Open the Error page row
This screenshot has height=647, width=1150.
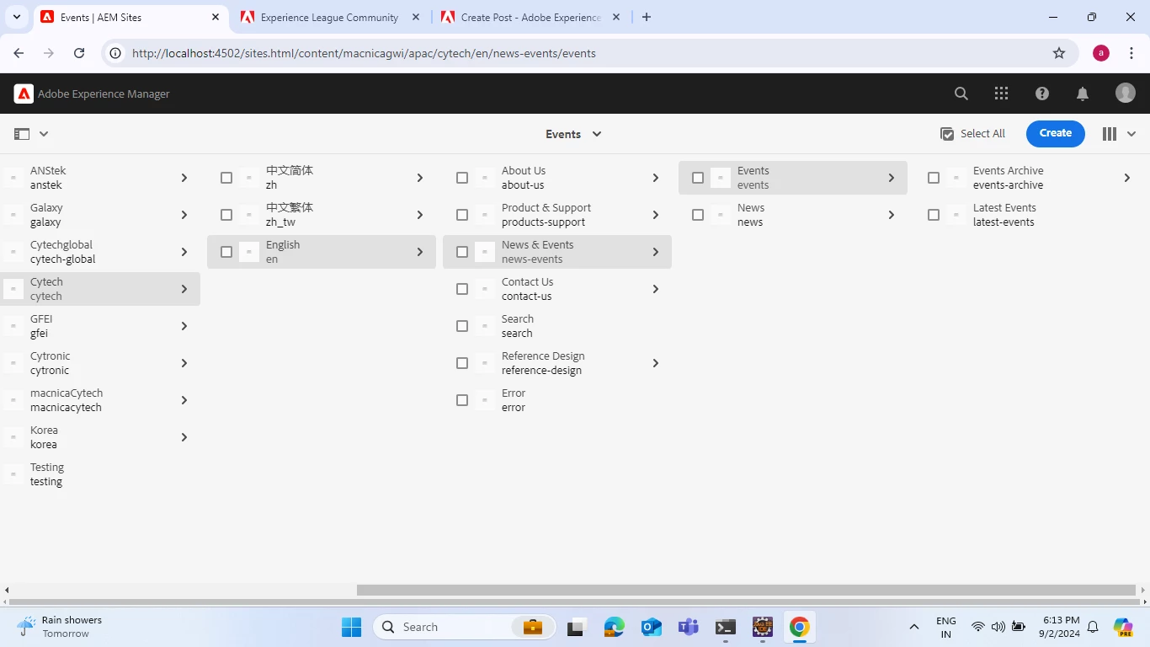pos(557,400)
